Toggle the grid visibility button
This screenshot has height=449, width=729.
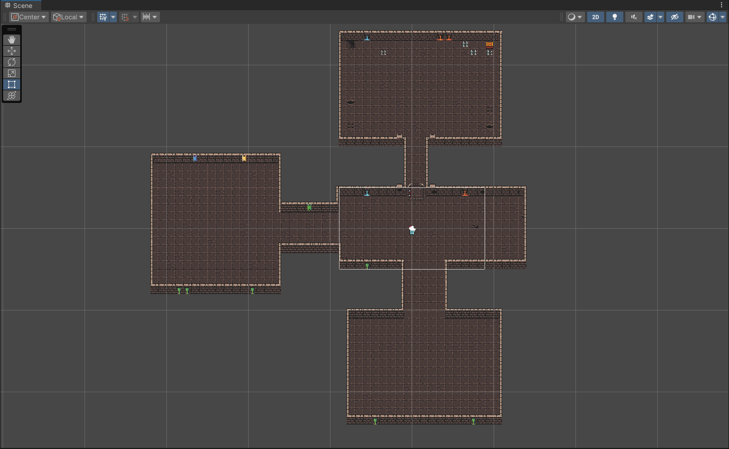tap(103, 17)
